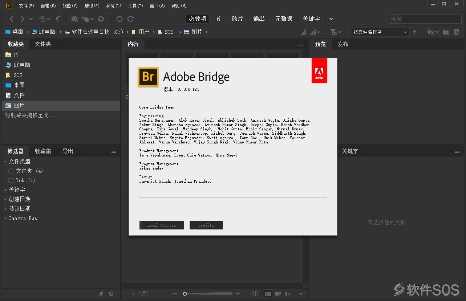The width and height of the screenshot is (466, 301).
Task: Click the refine batch-rename icon
Action: tap(86, 19)
